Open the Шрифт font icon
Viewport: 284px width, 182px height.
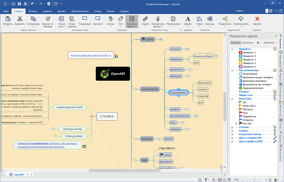(188, 19)
